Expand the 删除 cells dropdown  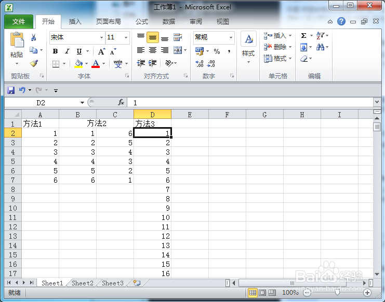tap(290, 47)
